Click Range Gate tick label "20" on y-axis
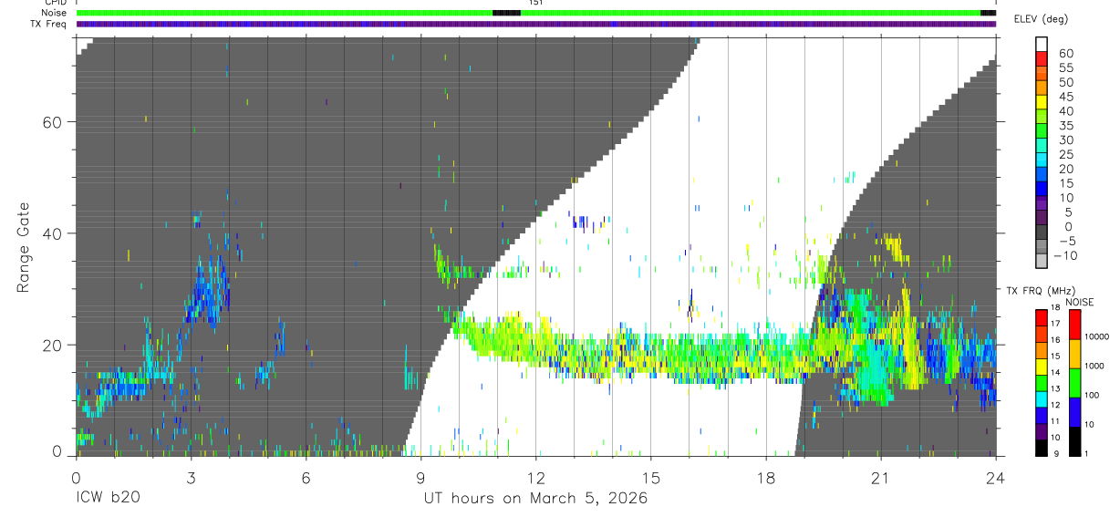The image size is (1120, 517). click(x=53, y=346)
